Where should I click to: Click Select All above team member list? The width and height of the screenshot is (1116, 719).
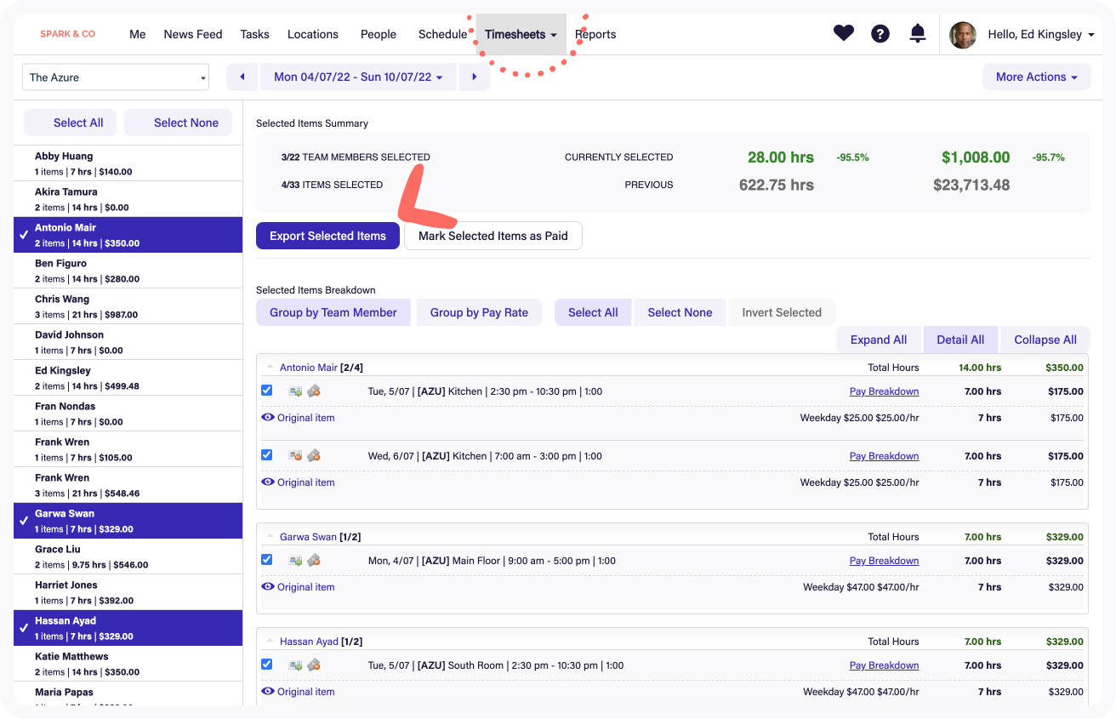[x=71, y=123]
